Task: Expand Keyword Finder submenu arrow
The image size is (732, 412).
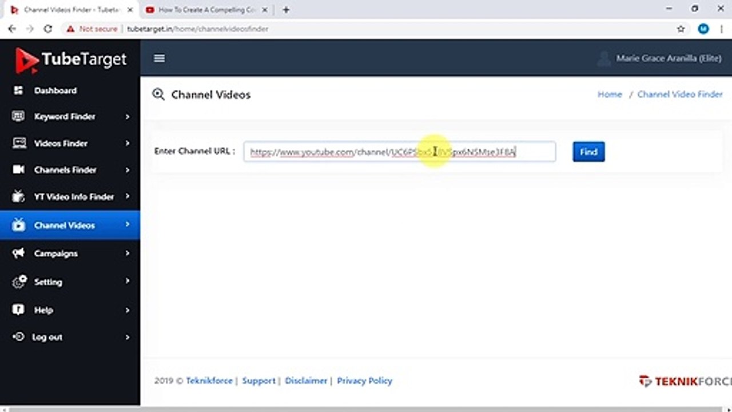Action: click(128, 116)
